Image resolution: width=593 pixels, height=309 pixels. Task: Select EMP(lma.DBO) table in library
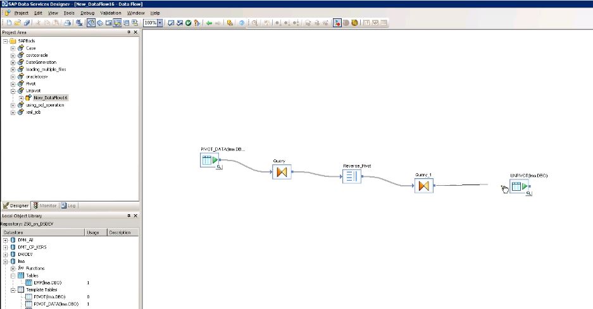47,283
